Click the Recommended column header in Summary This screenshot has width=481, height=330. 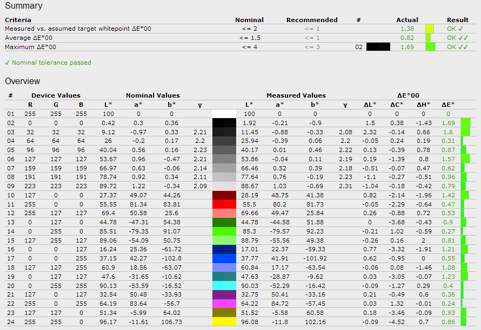pos(312,20)
